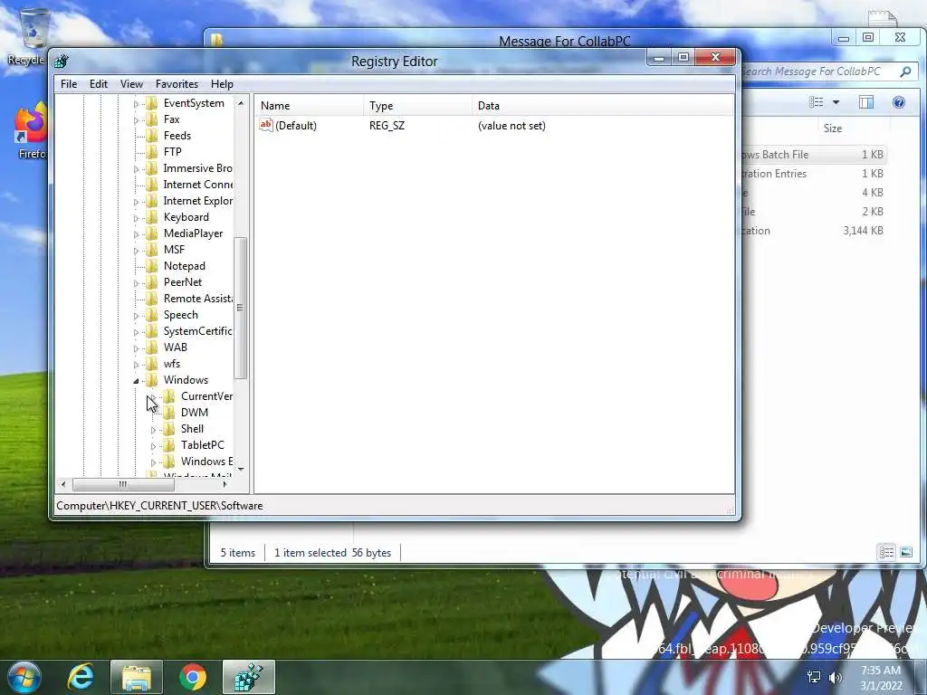
Task: Open the File menu in Registry Editor
Action: click(69, 84)
